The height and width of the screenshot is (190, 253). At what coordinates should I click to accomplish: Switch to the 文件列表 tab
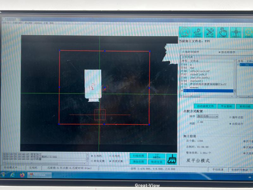point(187,57)
